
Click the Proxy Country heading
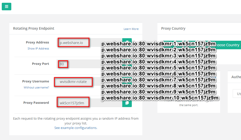(x=173, y=28)
